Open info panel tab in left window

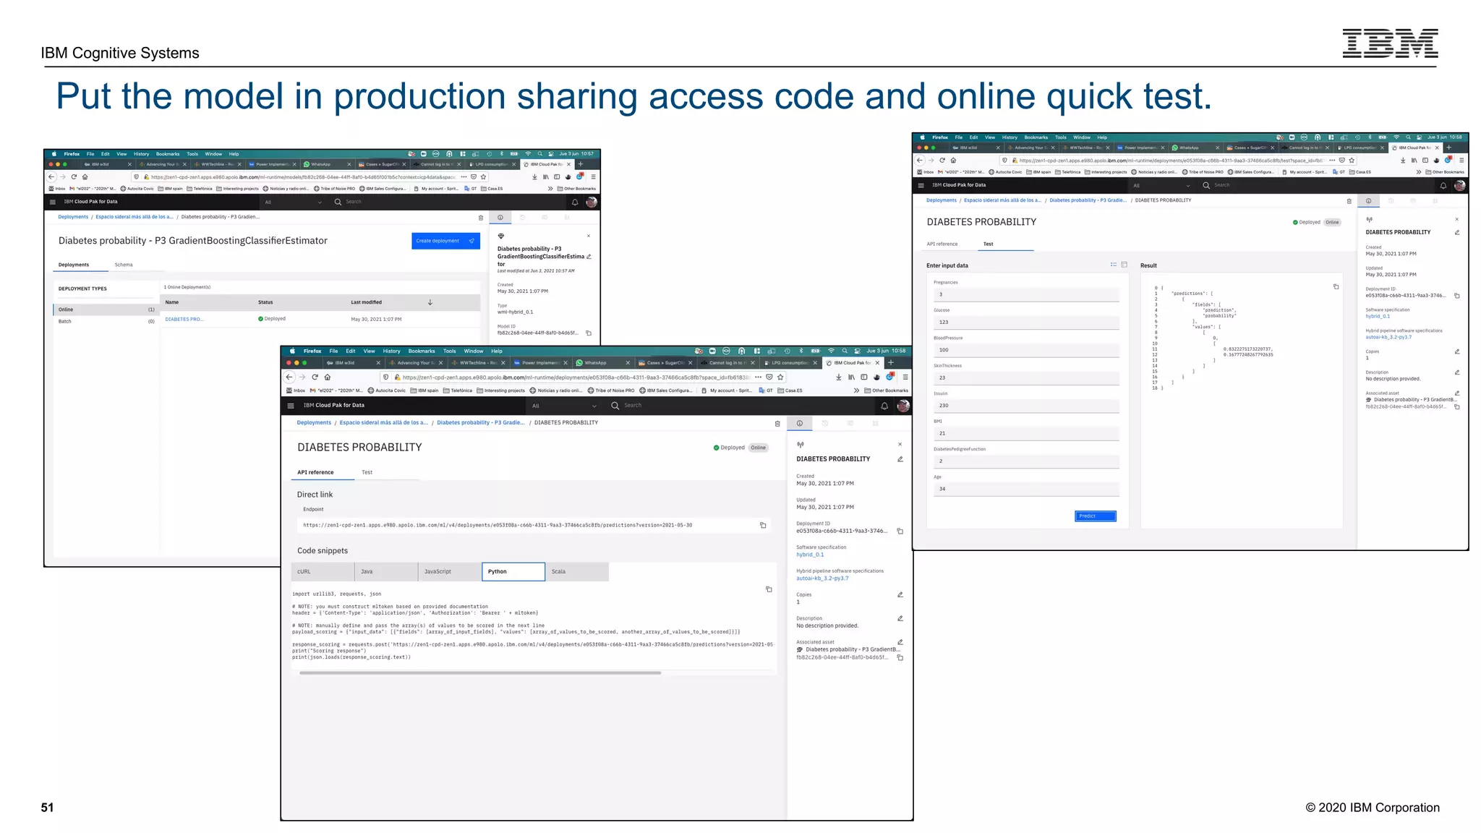tap(500, 218)
